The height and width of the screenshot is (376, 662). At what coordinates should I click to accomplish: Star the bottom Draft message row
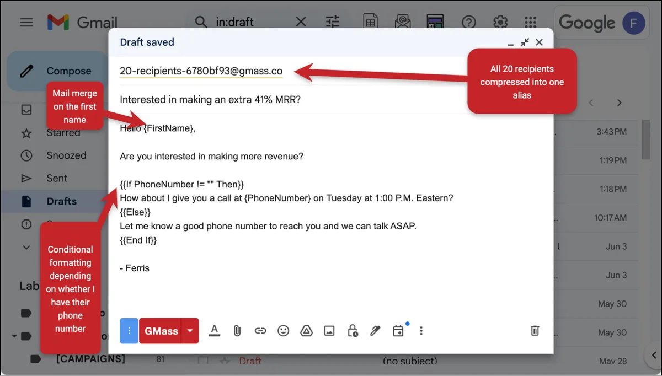[x=224, y=361]
